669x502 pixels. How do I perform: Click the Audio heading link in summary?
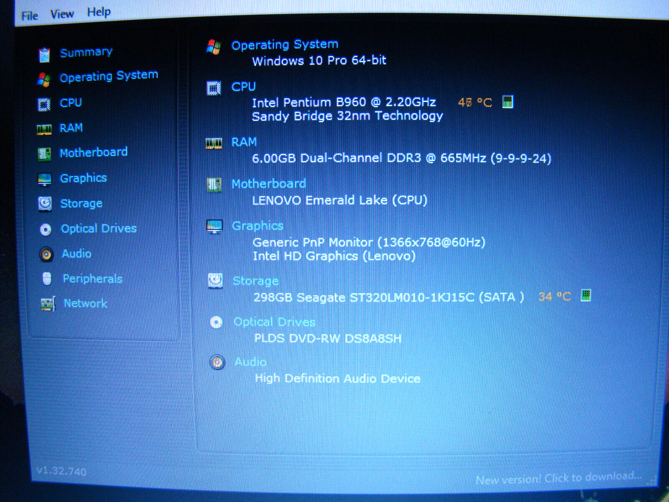(251, 361)
